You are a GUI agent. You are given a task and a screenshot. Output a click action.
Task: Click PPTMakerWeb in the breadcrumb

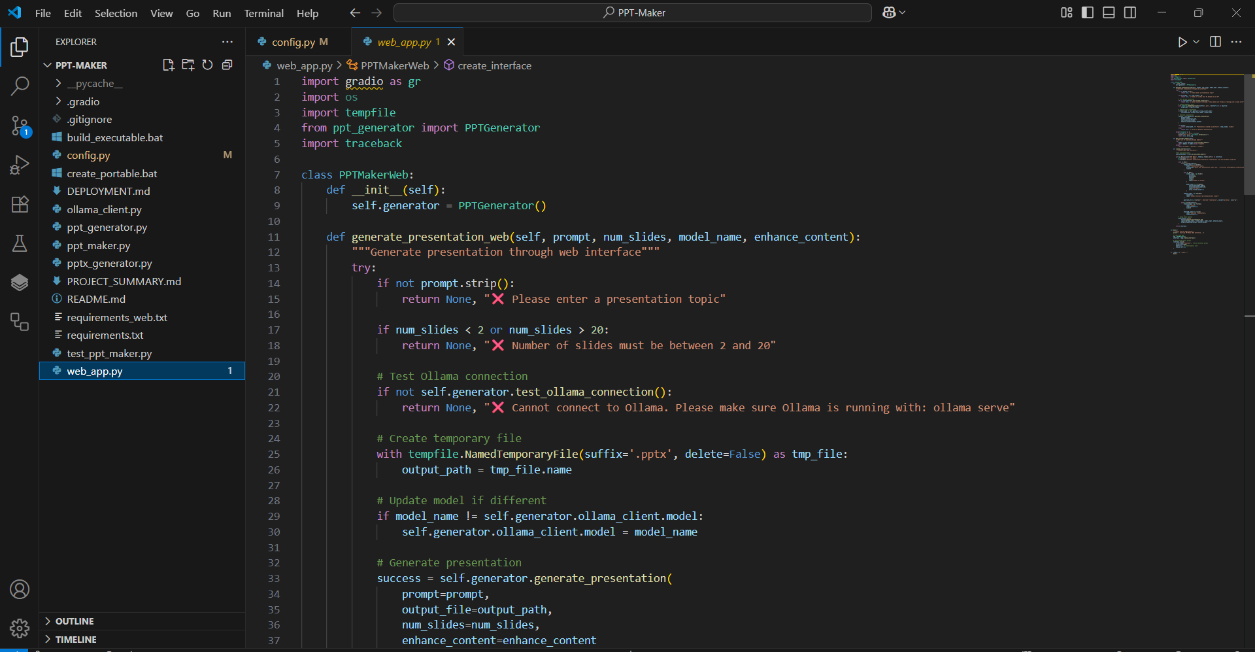coord(394,65)
